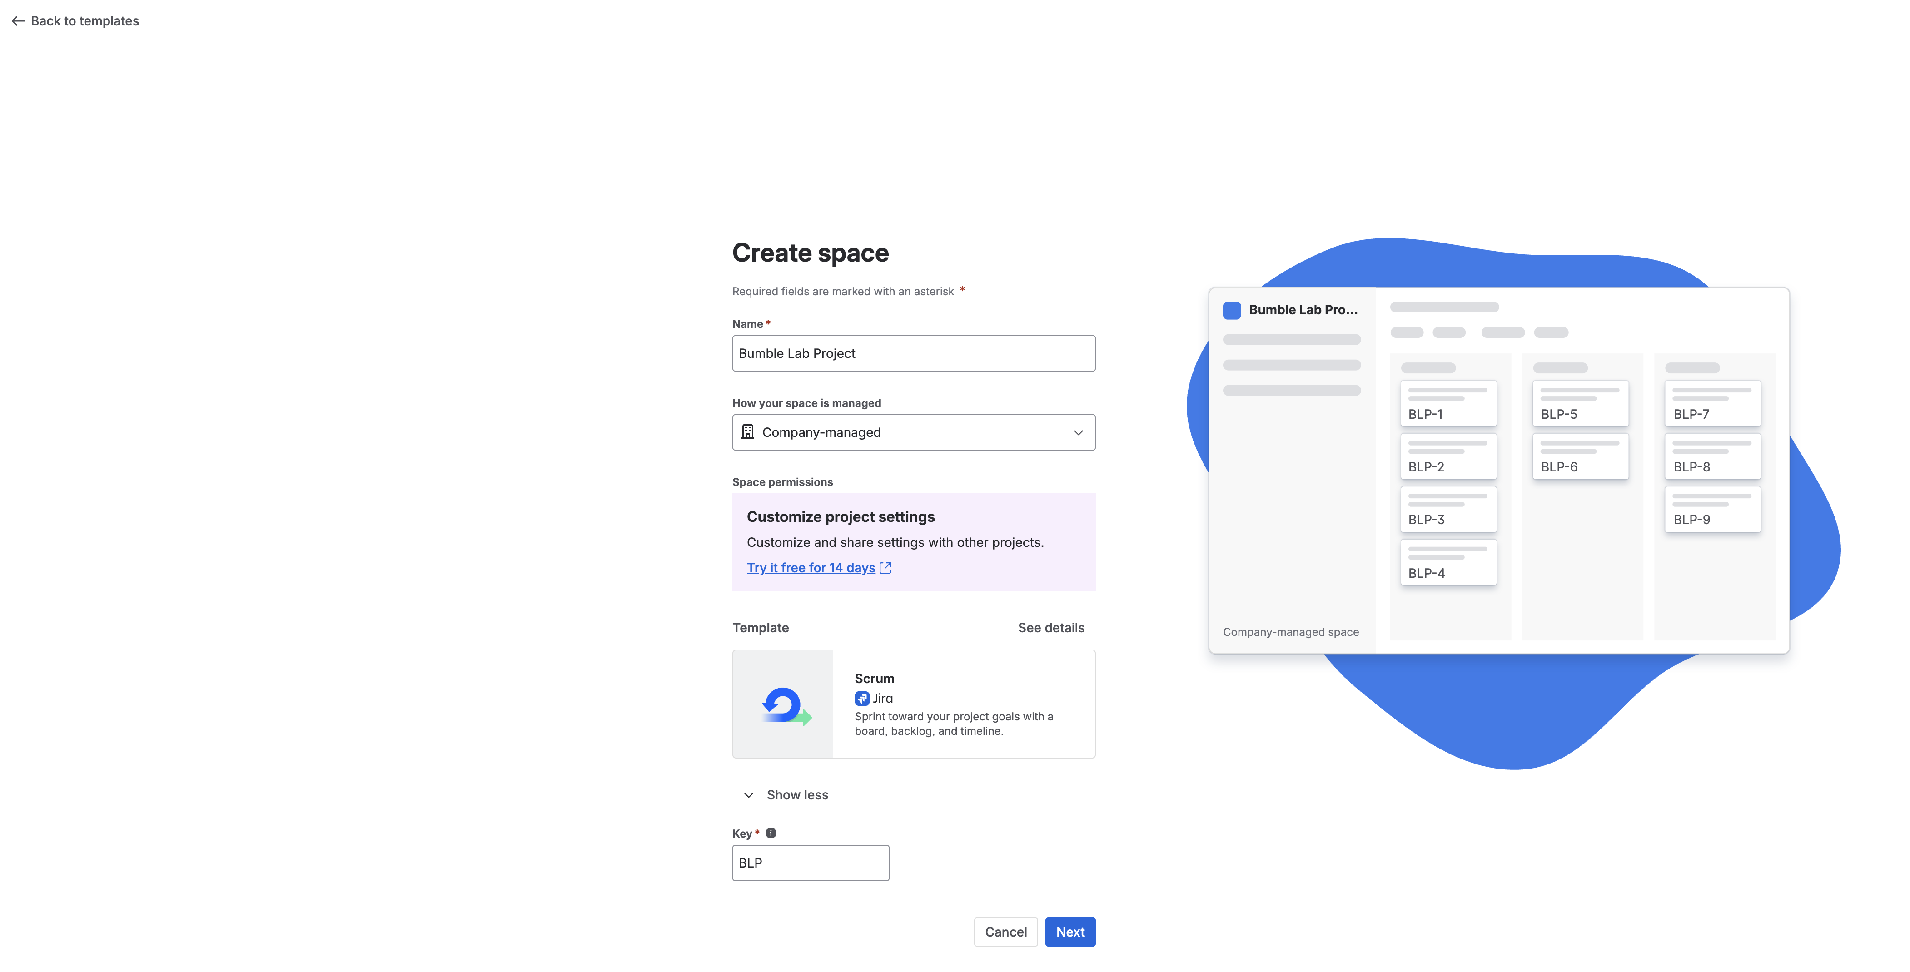The image size is (1910, 972).
Task: Open the Try it free for 14 days link
Action: tap(811, 568)
